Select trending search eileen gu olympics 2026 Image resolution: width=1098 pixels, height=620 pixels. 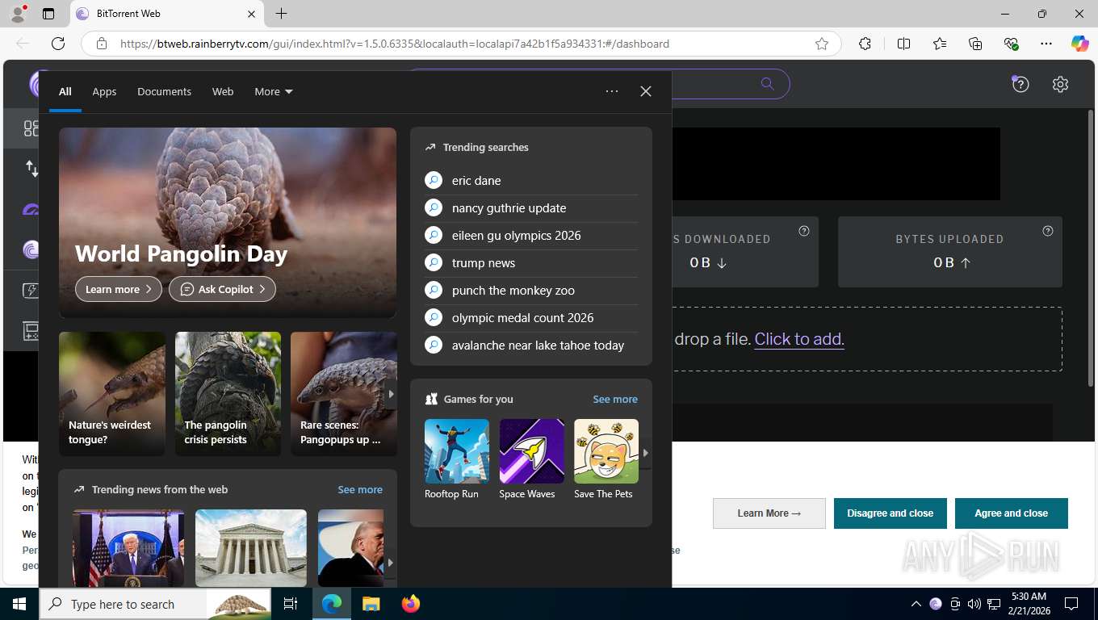531,236
